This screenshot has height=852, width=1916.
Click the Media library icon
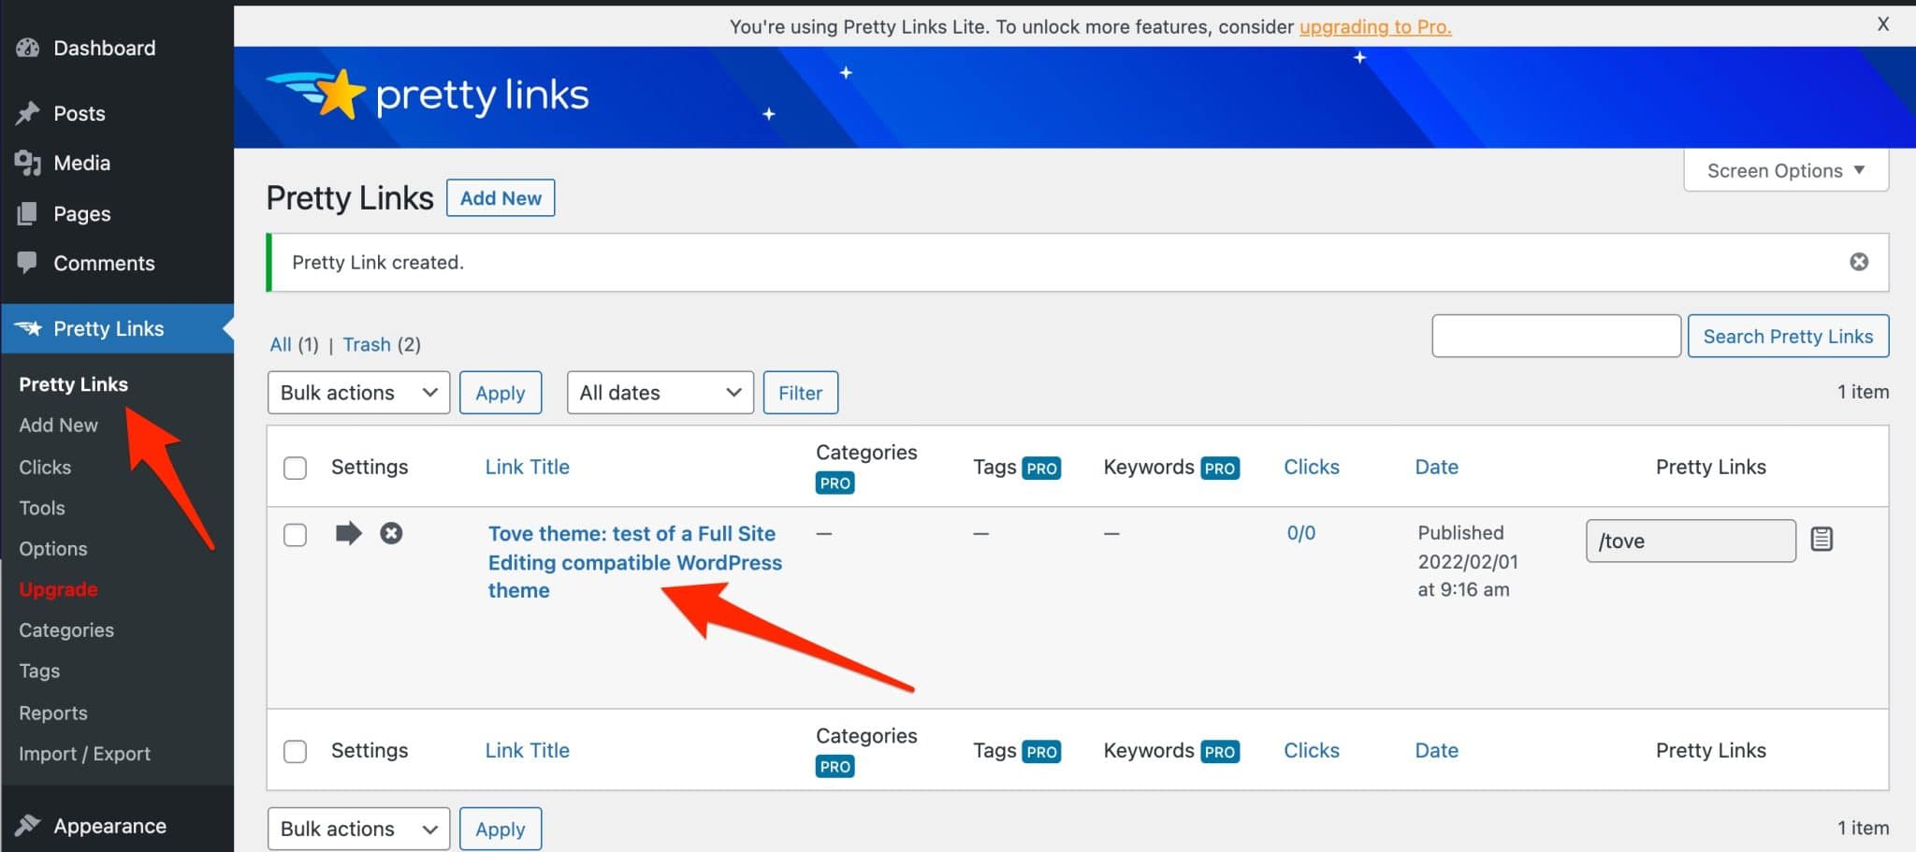pyautogui.click(x=28, y=164)
